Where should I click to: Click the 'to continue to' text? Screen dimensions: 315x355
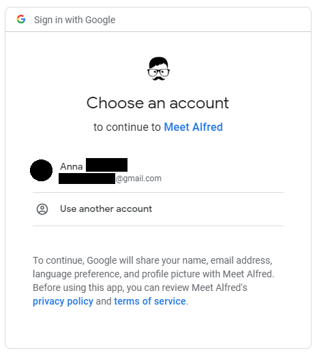127,127
